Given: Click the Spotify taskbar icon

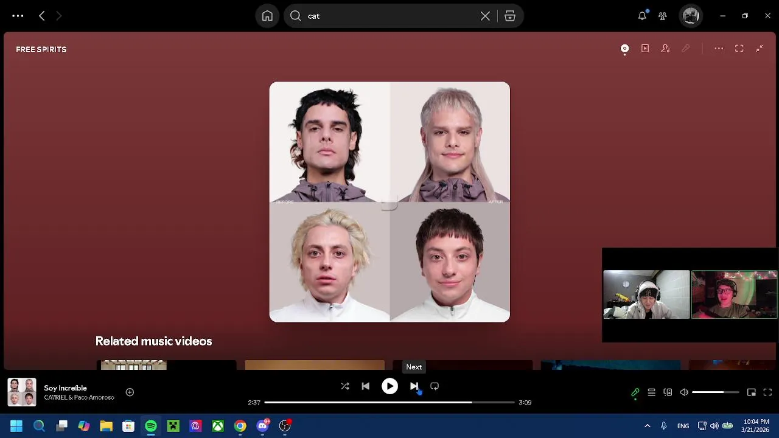Looking at the screenshot, I should point(151,426).
